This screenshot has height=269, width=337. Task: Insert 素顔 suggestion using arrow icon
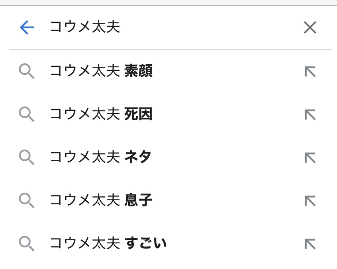click(x=310, y=71)
